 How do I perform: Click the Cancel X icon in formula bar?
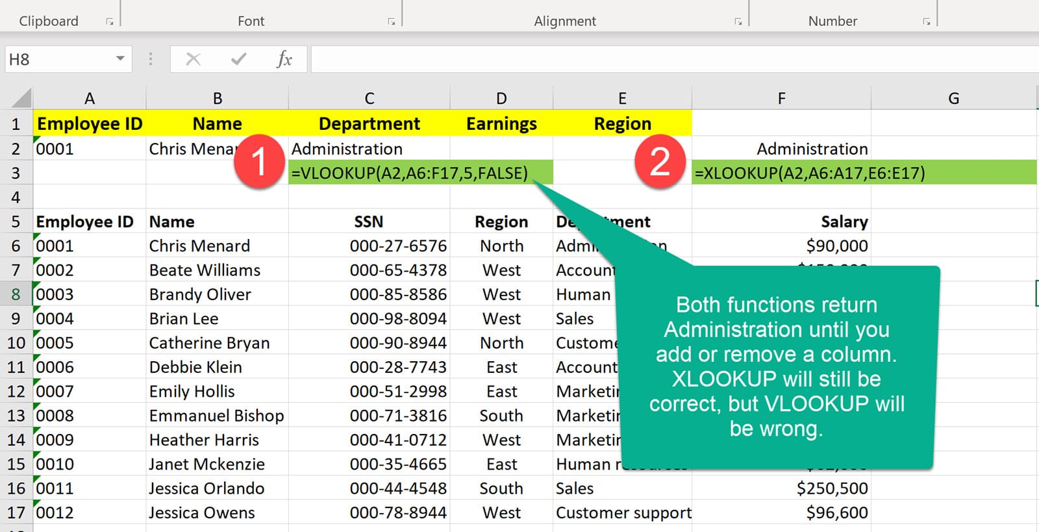click(193, 59)
